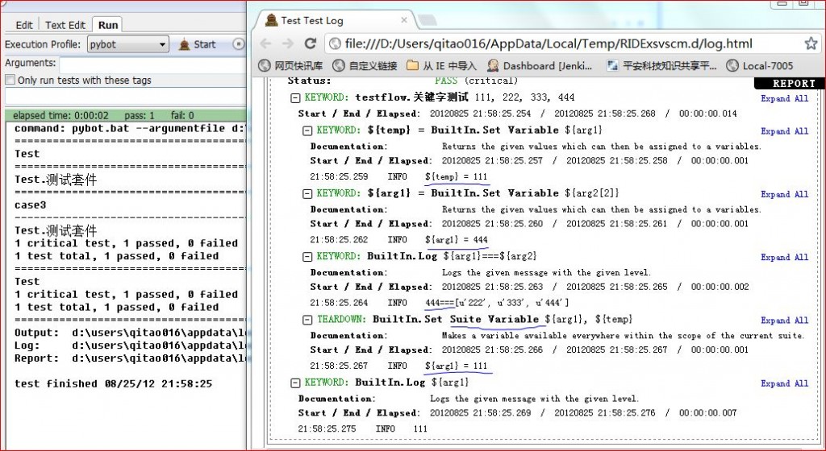The width and height of the screenshot is (826, 451).
Task: Click the Arguments input field
Action: click(152, 64)
